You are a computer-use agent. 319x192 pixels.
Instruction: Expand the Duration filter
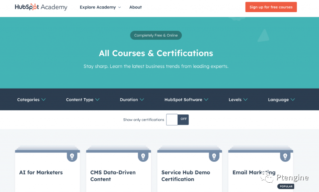click(132, 99)
